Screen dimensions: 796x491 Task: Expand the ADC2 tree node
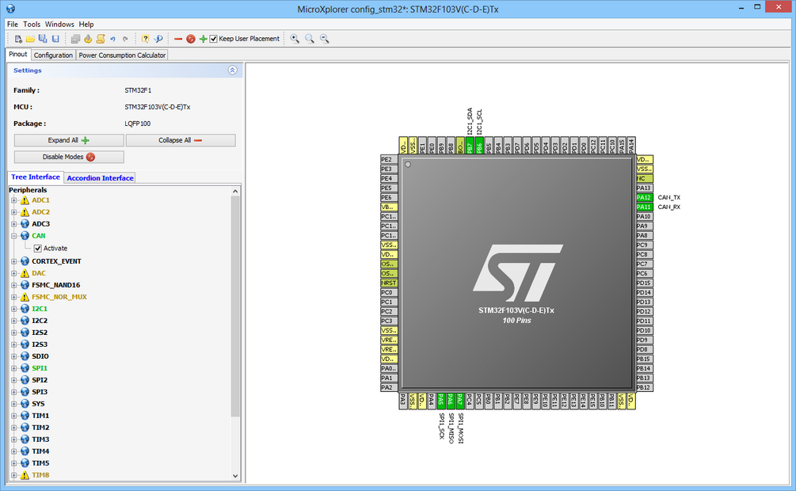click(14, 212)
